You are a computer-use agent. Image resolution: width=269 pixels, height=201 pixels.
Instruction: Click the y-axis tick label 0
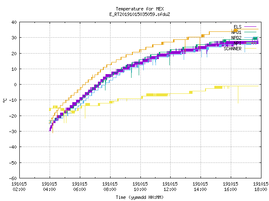click(x=16, y=85)
